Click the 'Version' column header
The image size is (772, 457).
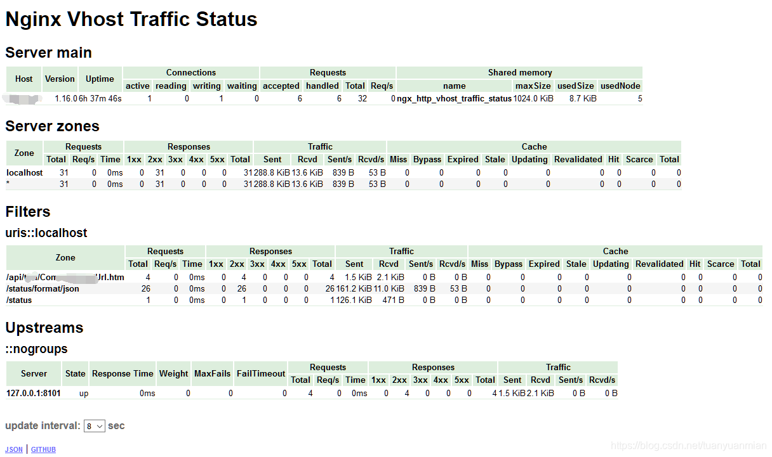click(60, 79)
